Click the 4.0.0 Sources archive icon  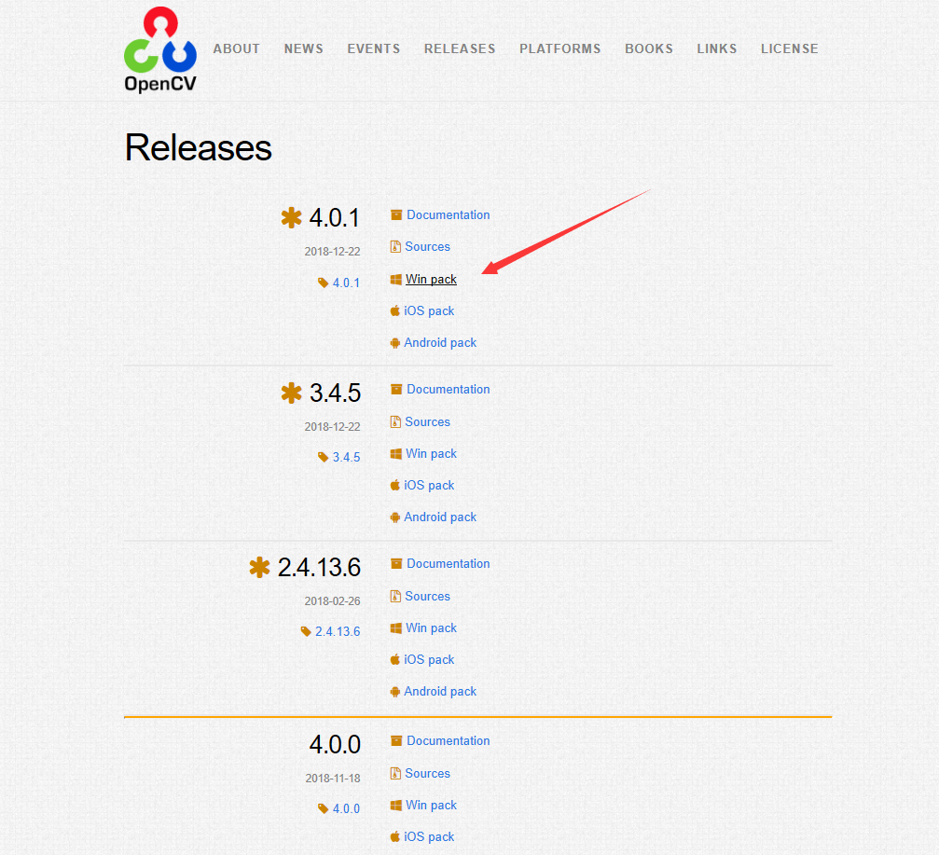[x=395, y=773]
